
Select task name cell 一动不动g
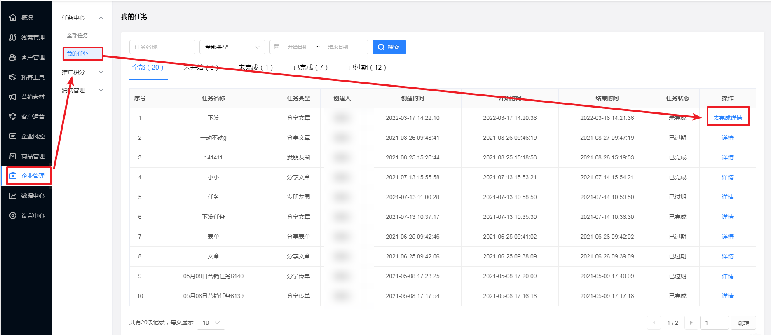213,138
